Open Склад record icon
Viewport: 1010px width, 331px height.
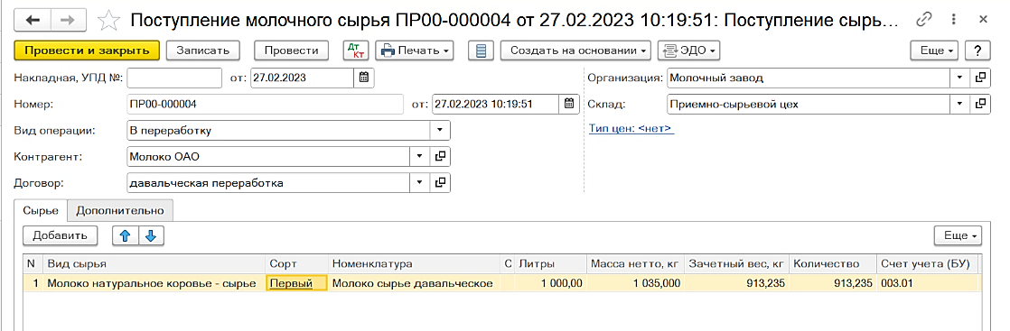click(x=980, y=104)
